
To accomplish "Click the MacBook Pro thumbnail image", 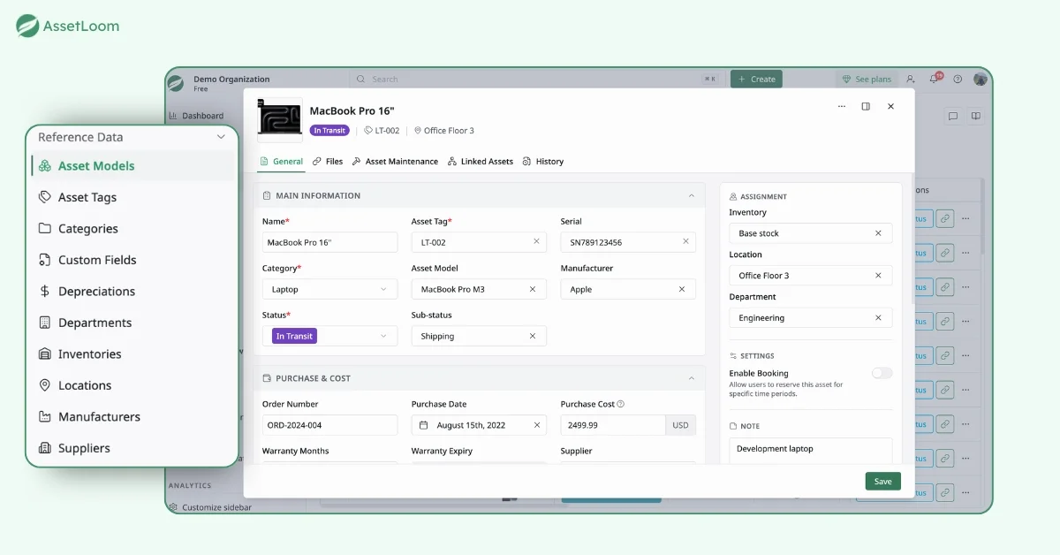I will coord(279,119).
